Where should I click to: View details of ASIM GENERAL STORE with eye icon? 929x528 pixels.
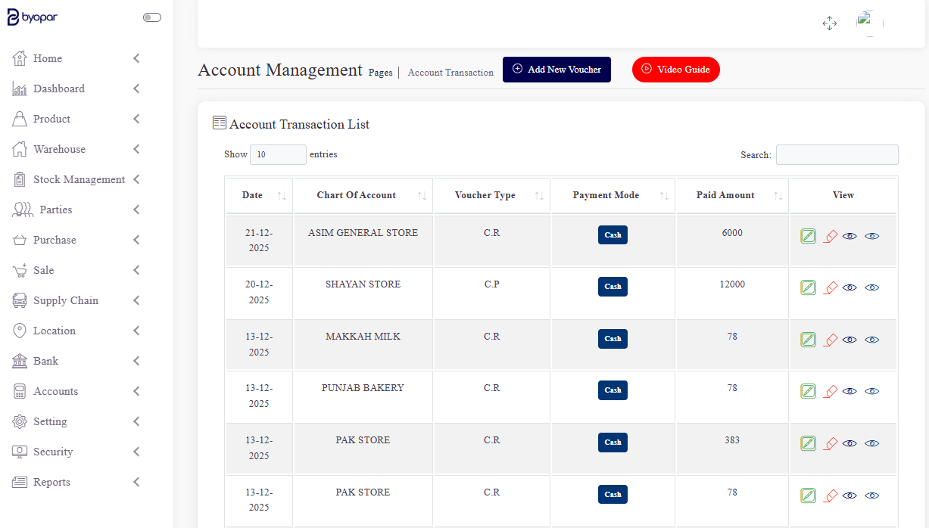coord(850,236)
